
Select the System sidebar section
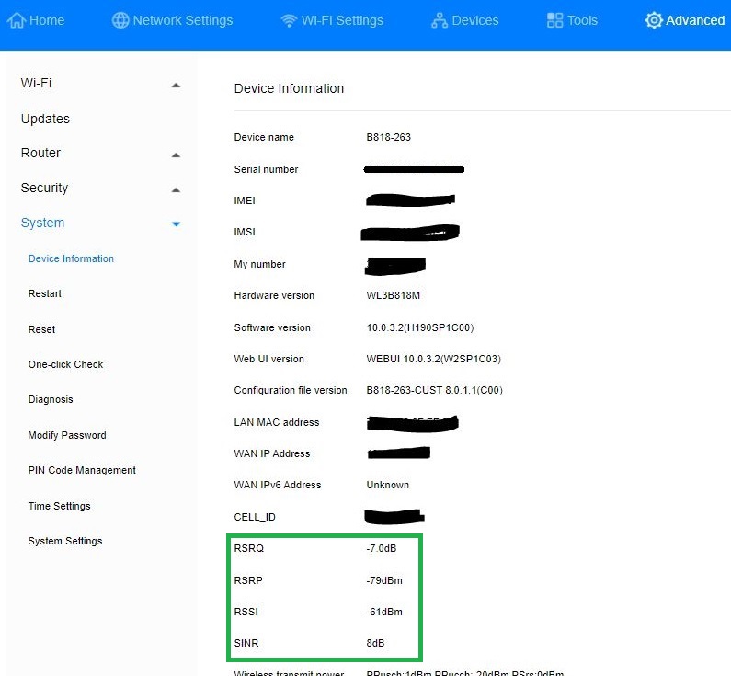click(x=42, y=223)
